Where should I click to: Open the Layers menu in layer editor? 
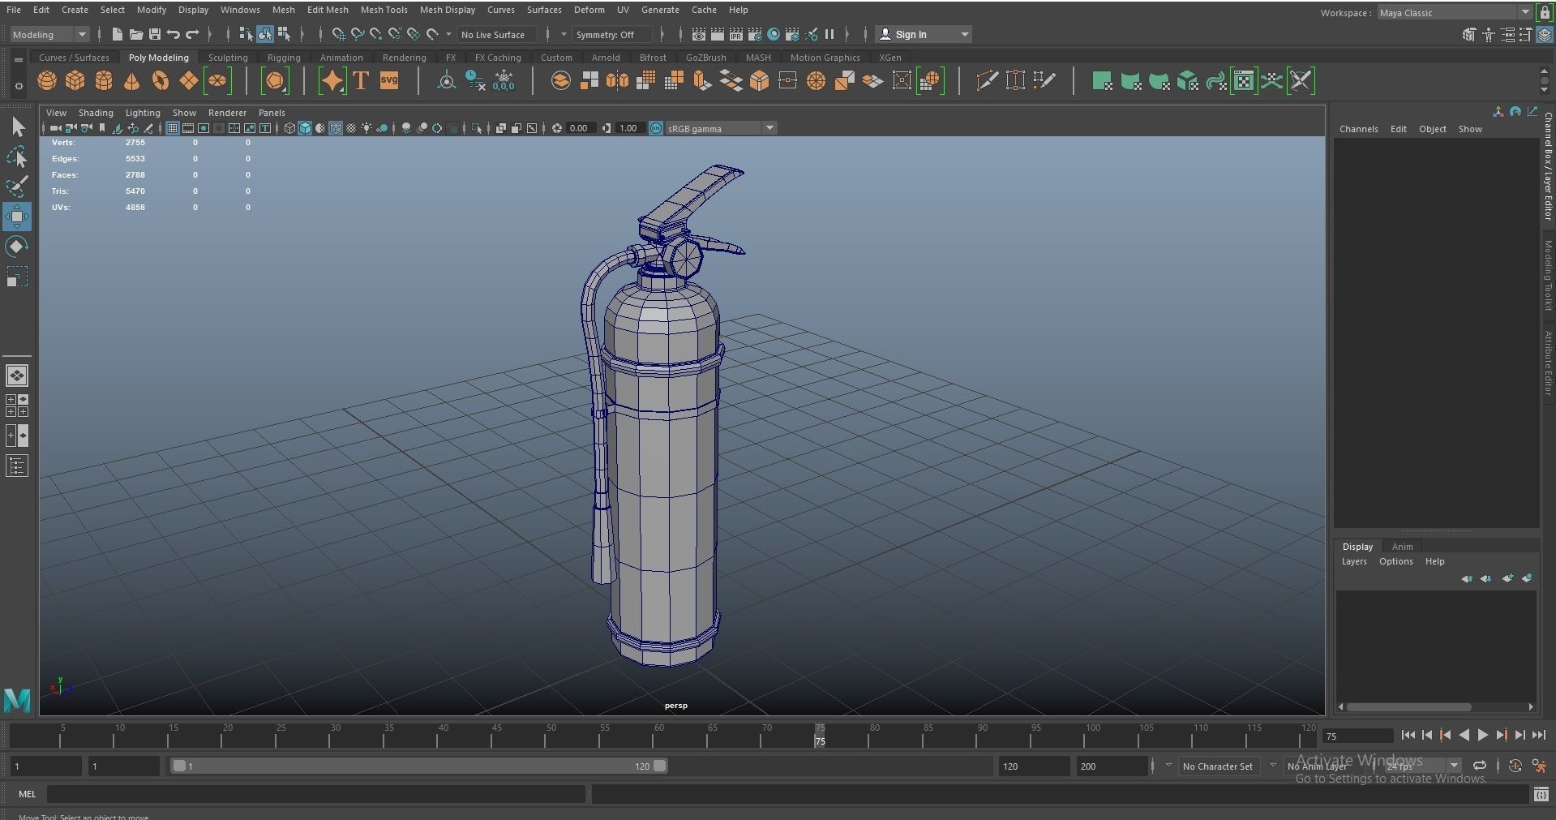point(1353,561)
